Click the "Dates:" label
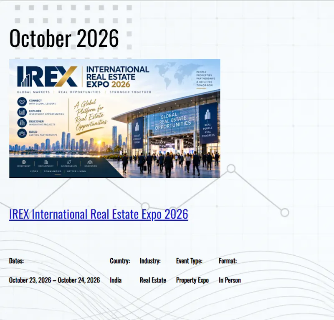 (x=16, y=261)
